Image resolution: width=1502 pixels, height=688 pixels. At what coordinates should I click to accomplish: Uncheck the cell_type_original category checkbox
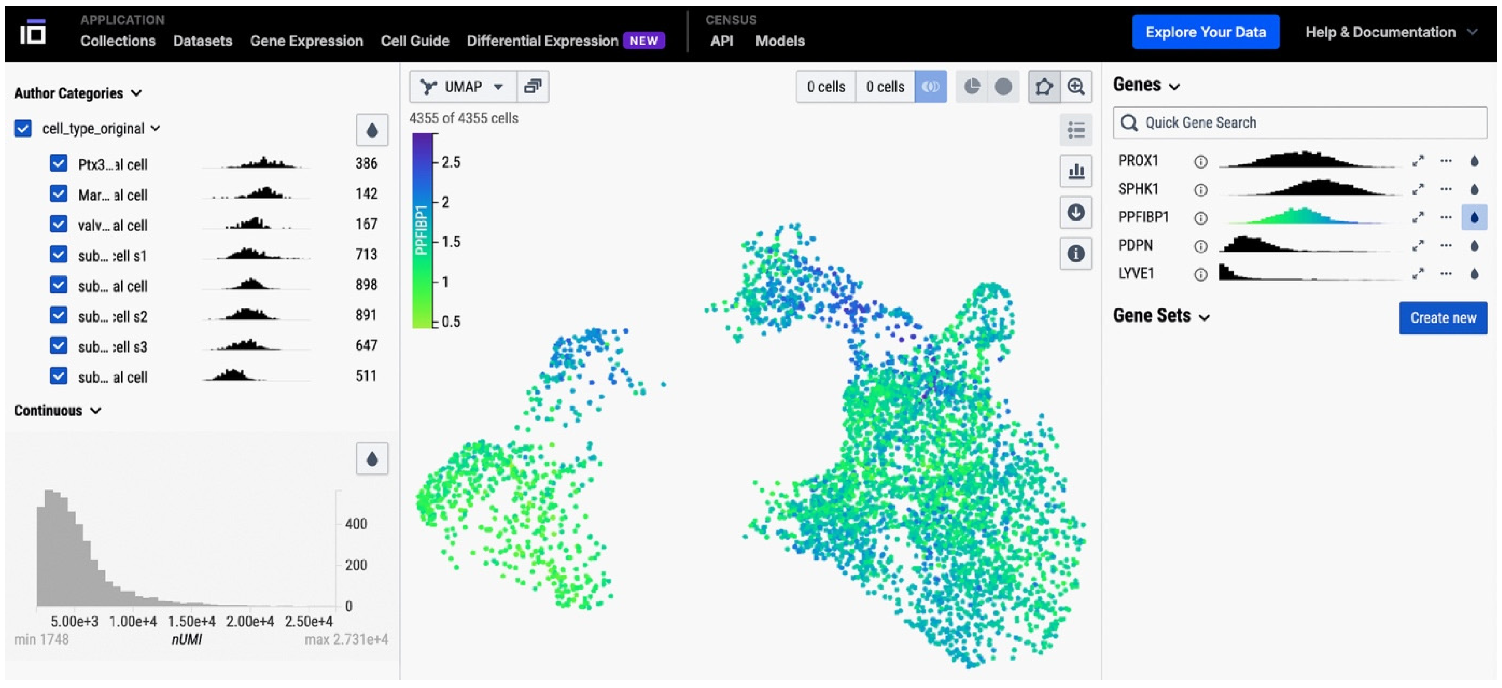[23, 128]
